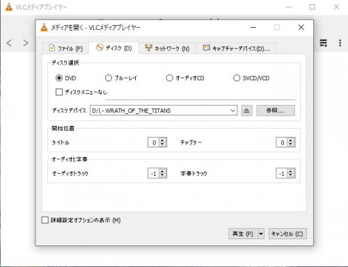Click the D:\ - WRATH_OF_THE_TITANS device text
This screenshot has width=348, height=267.
point(132,111)
